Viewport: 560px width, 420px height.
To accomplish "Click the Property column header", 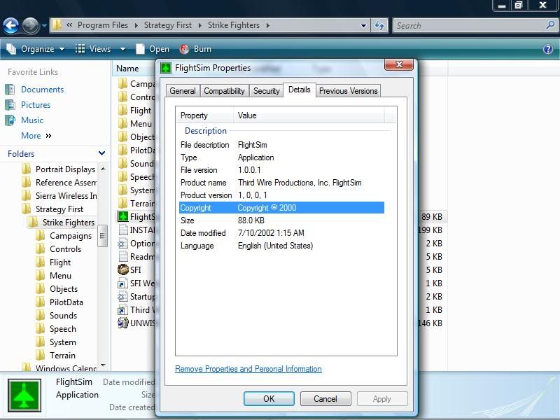I will pyautogui.click(x=204, y=115).
